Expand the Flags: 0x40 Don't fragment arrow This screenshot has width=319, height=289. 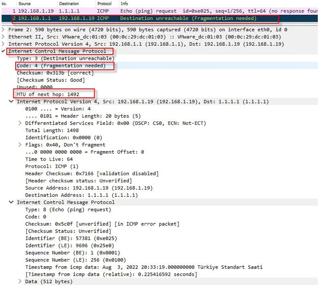coord(20,145)
